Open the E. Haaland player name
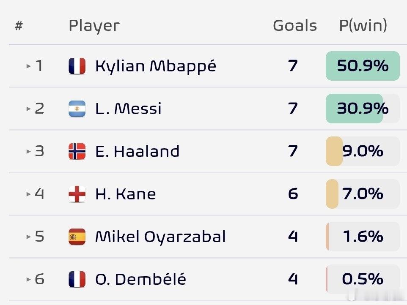The width and height of the screenshot is (407, 305). click(137, 151)
